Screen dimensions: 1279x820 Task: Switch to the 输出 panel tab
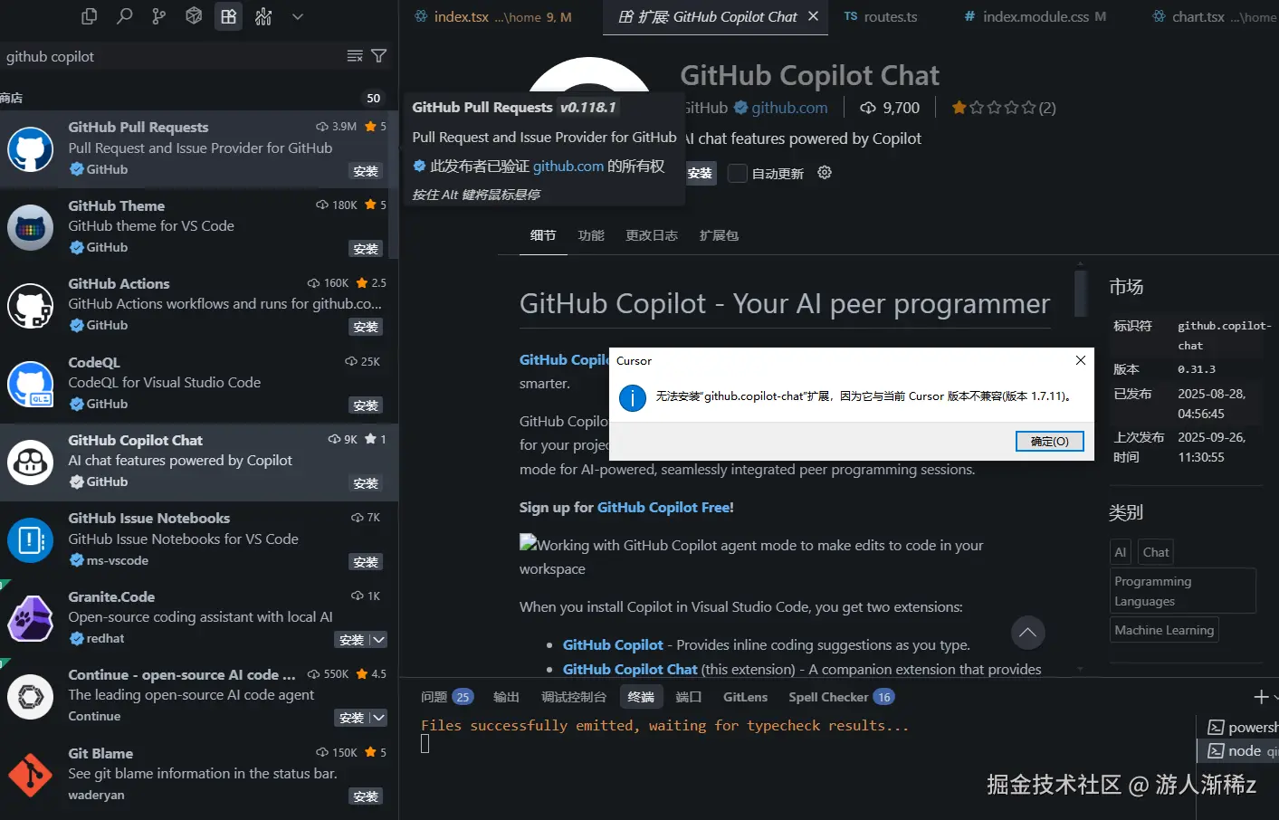(x=506, y=697)
